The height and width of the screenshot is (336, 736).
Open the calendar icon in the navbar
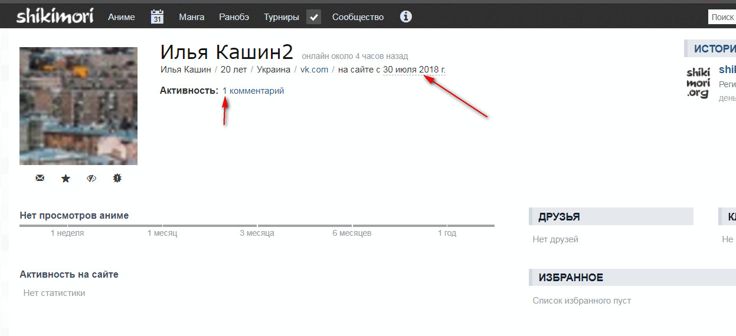(157, 17)
